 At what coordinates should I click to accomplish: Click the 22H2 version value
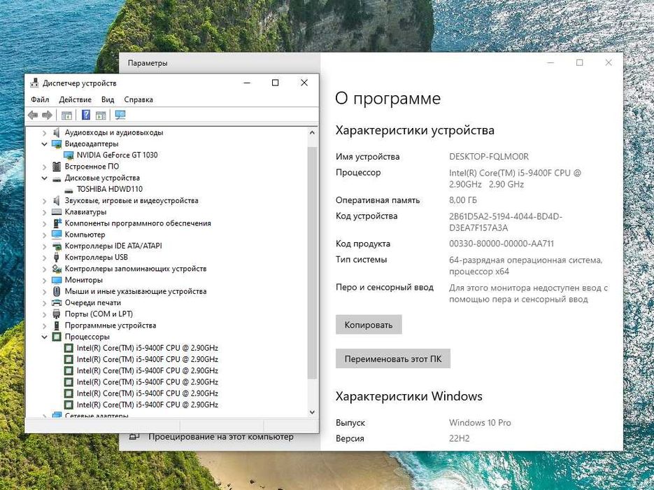(x=460, y=438)
